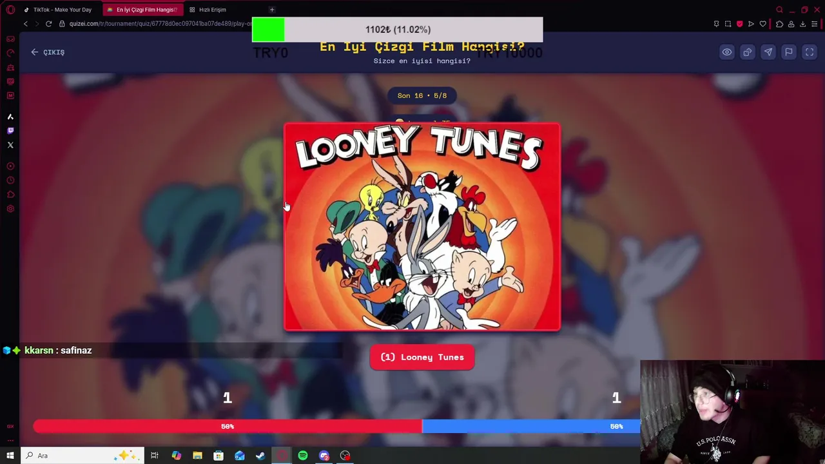Toggle the red ad blocker shield
The height and width of the screenshot is (464, 825).
pos(739,24)
